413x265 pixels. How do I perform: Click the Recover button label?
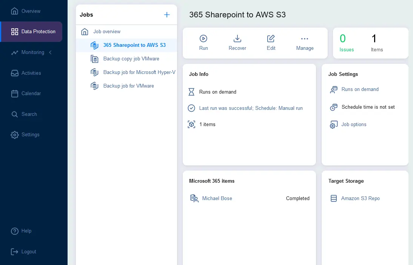click(x=237, y=48)
